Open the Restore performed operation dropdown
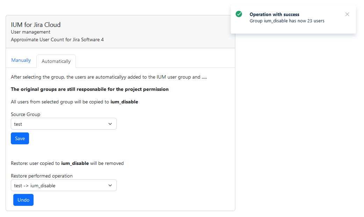The height and width of the screenshot is (217, 364). click(59, 186)
